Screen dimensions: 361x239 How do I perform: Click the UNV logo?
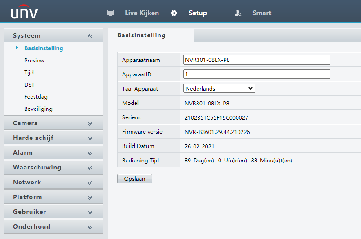pyautogui.click(x=24, y=12)
